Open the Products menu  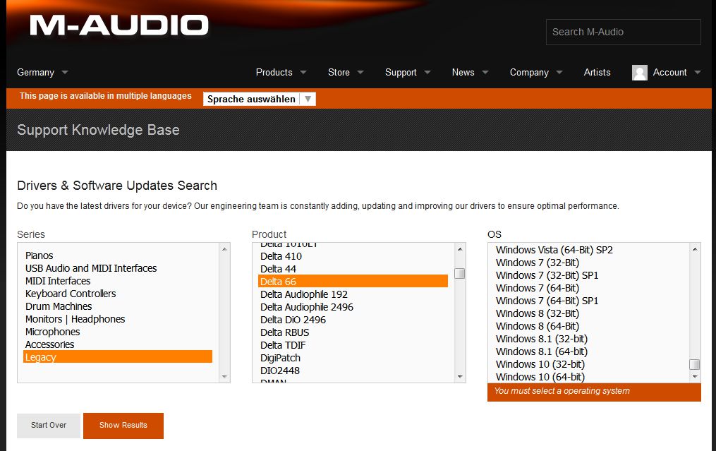[281, 72]
